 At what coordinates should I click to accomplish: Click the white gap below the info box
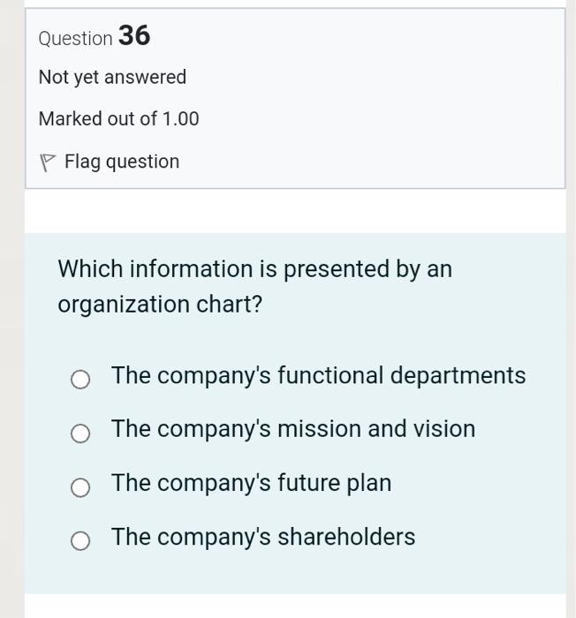(x=295, y=211)
